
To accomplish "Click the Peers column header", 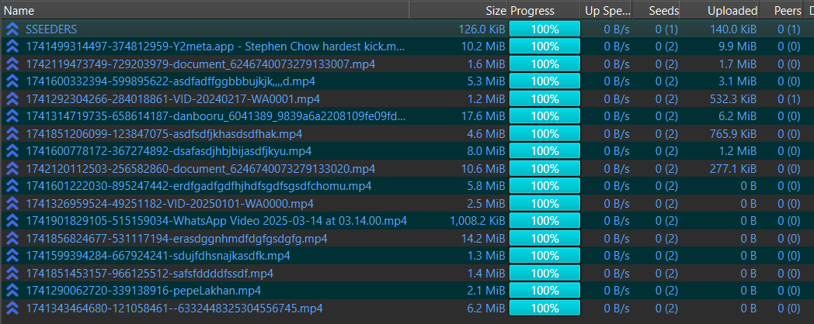I will [787, 11].
